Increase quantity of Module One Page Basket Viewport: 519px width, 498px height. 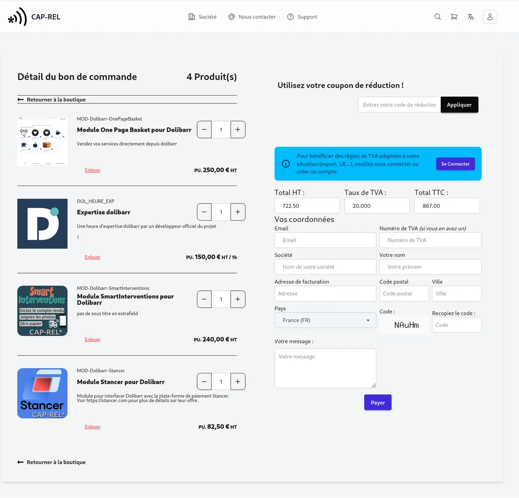(238, 129)
